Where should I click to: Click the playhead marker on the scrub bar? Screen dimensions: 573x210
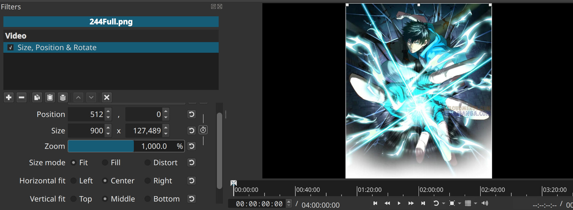(x=234, y=183)
